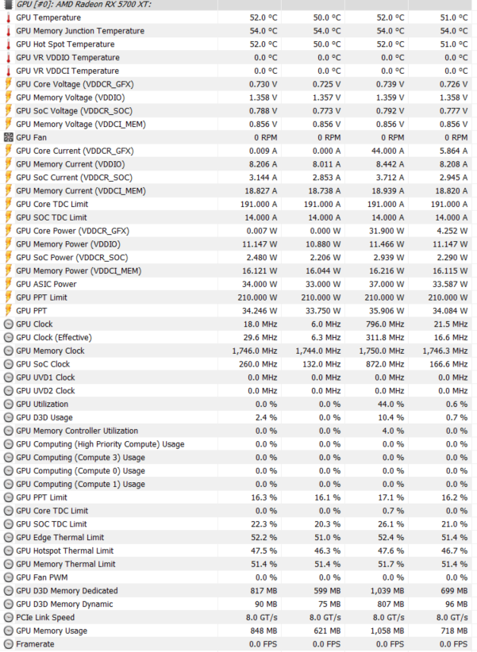Select the GPU Memory Current (VDDIO) label
The width and height of the screenshot is (477, 652).
pos(71,164)
